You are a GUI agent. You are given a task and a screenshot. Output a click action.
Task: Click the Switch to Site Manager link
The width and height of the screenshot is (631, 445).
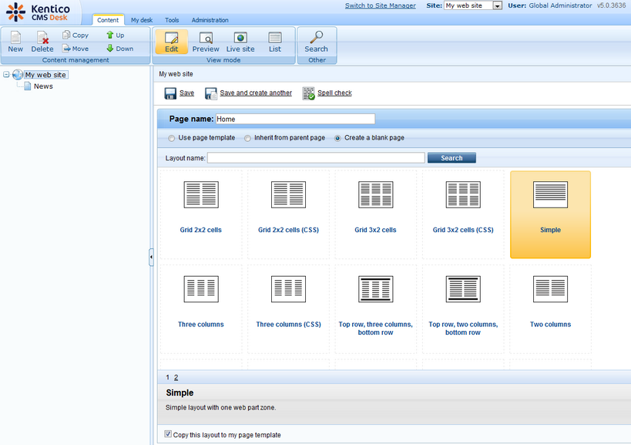coord(380,5)
